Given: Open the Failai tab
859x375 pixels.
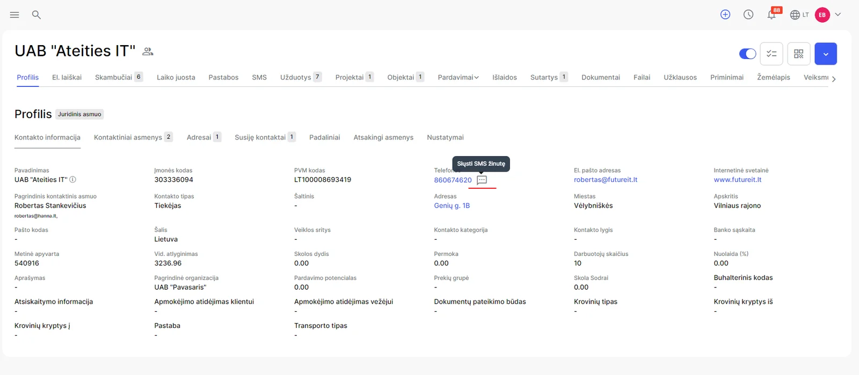Looking at the screenshot, I should [x=642, y=77].
